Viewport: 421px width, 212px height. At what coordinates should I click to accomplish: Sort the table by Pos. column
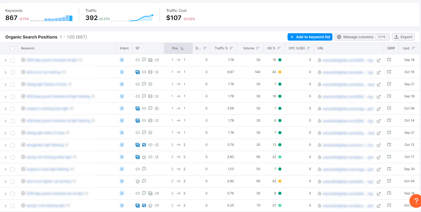click(x=182, y=48)
